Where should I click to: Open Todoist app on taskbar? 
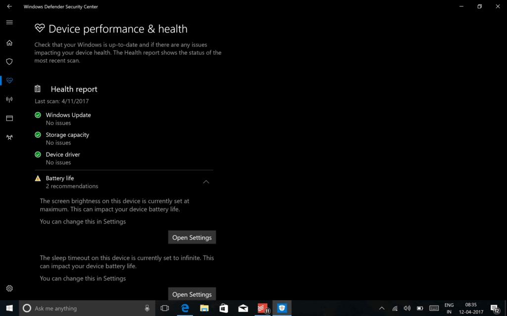(262, 308)
